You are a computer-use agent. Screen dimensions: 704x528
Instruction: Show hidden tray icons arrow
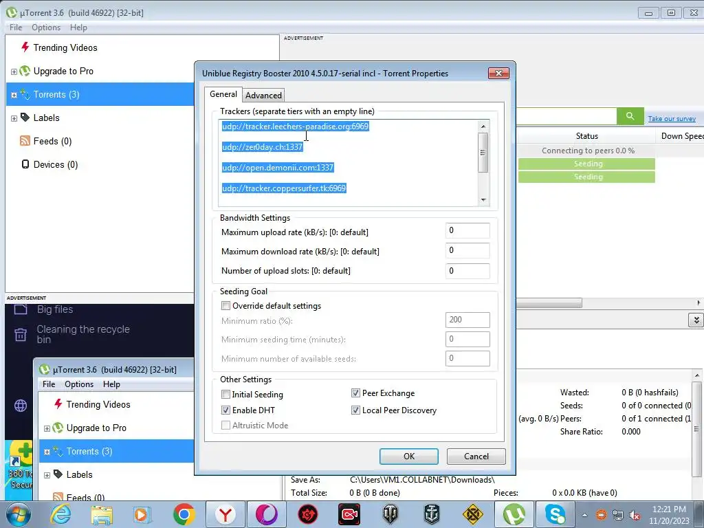tap(584, 516)
